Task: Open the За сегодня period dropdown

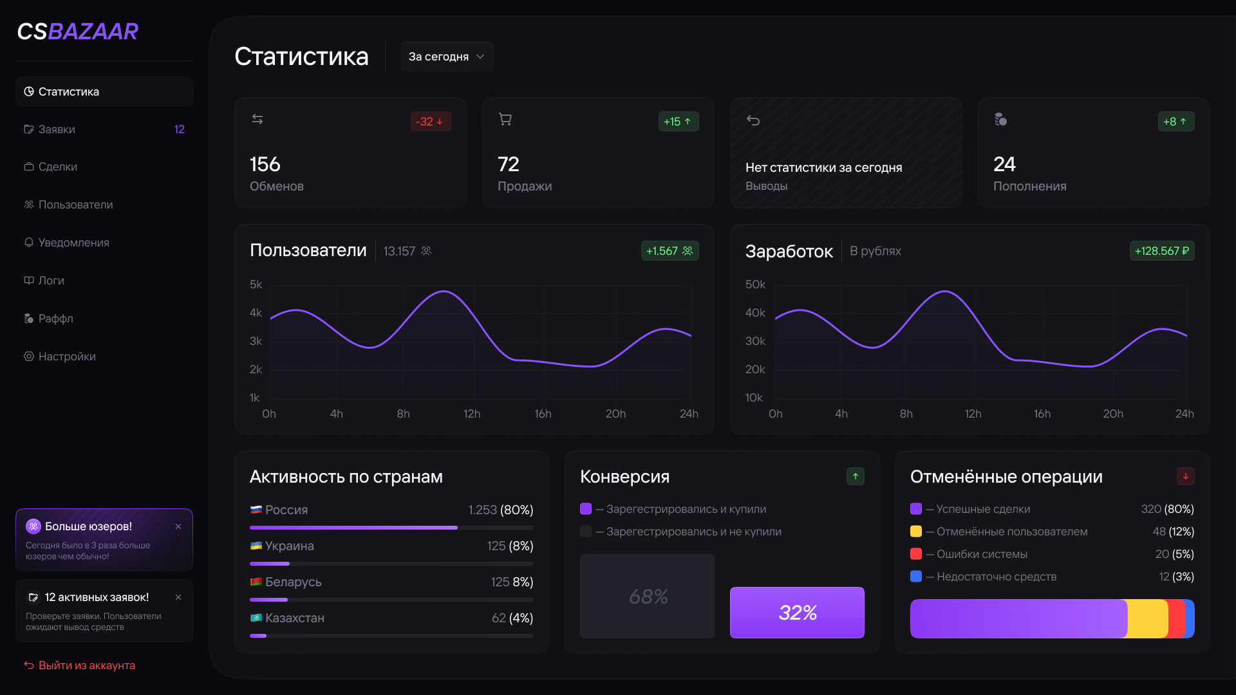Action: coord(446,57)
